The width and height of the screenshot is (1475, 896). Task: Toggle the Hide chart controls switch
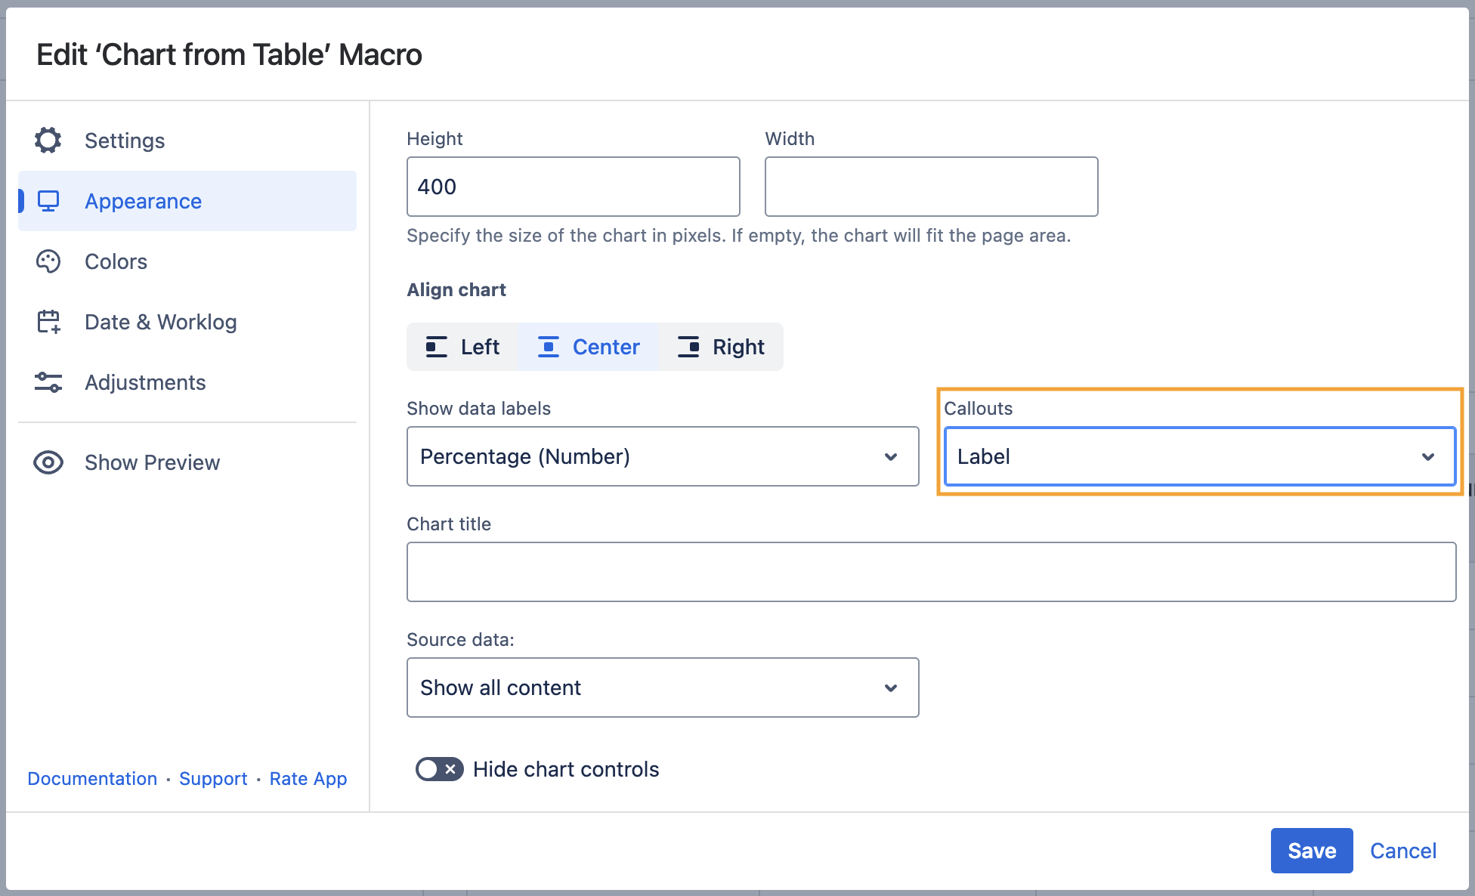[439, 769]
